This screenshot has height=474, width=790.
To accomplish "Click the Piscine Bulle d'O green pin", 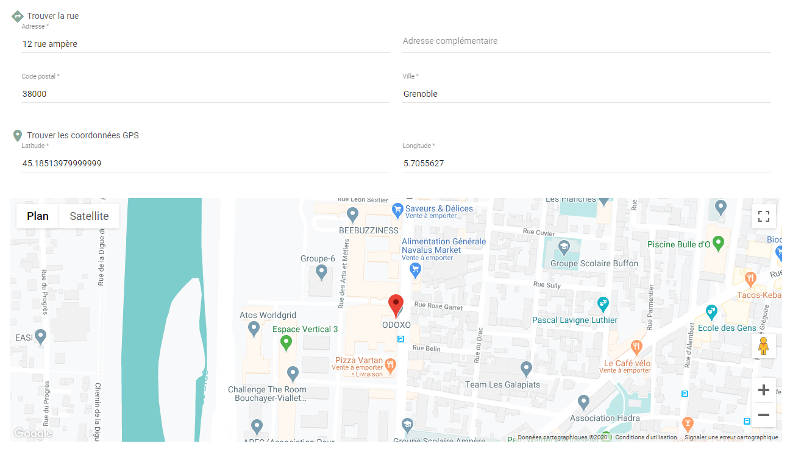I will pos(719,243).
